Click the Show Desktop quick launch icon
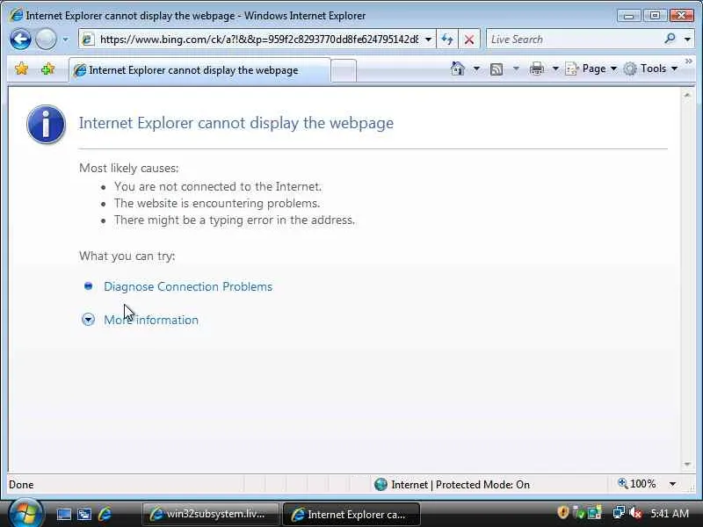703x527 pixels. (63, 514)
